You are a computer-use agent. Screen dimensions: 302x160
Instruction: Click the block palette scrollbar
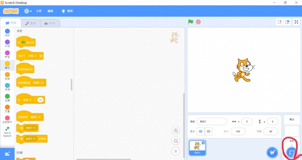72,84
